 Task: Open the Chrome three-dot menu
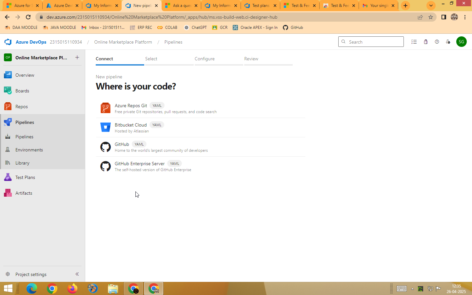(465, 17)
